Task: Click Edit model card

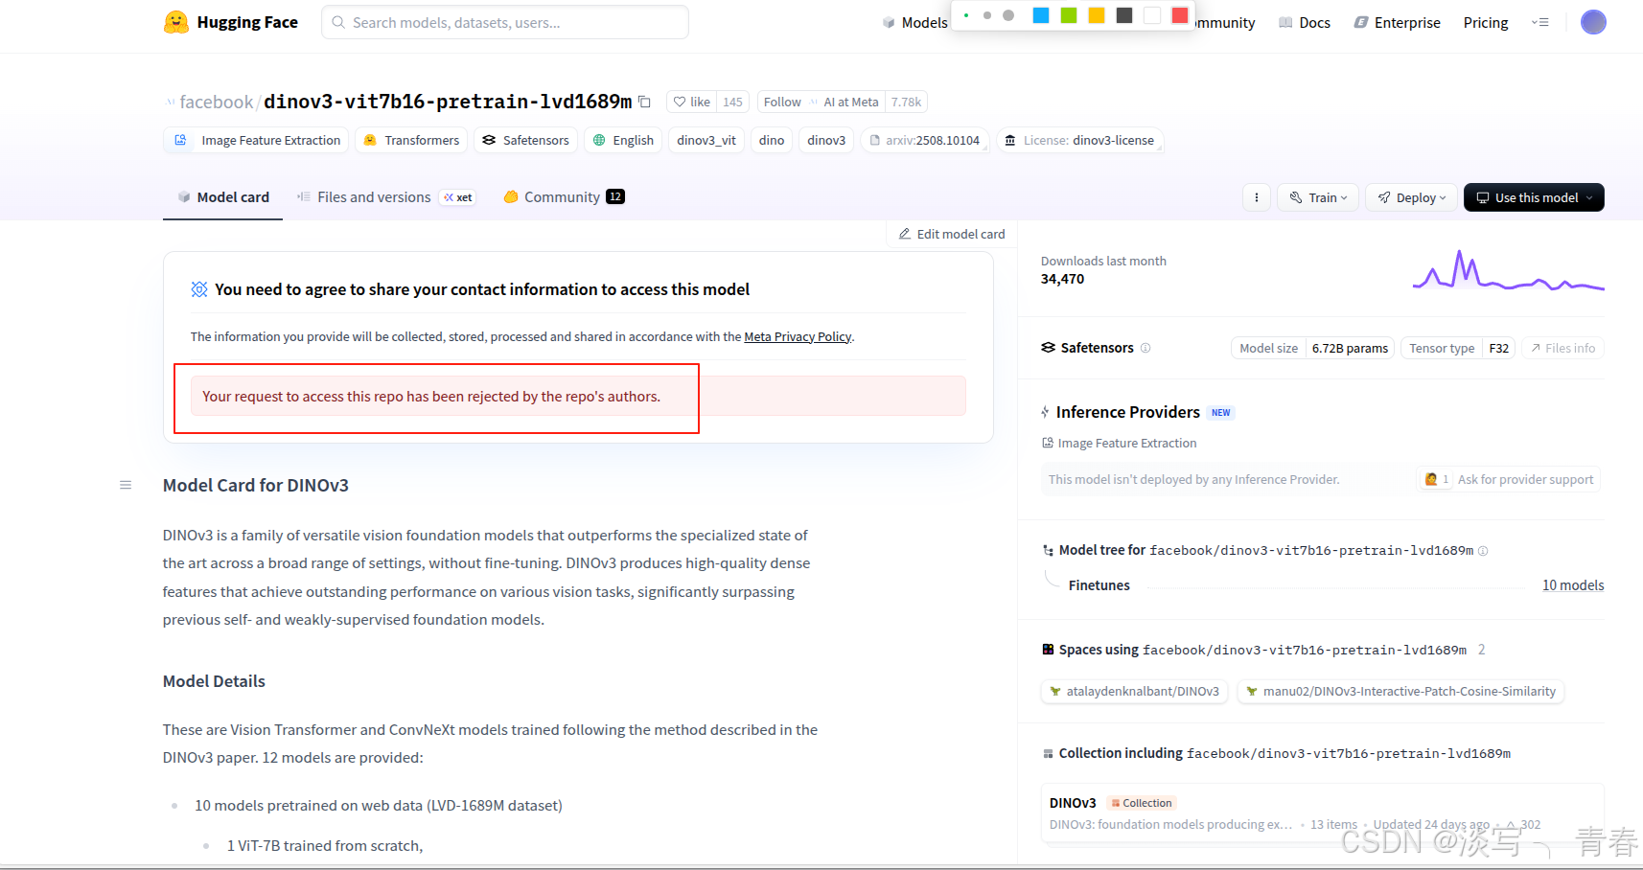Action: pyautogui.click(x=952, y=234)
